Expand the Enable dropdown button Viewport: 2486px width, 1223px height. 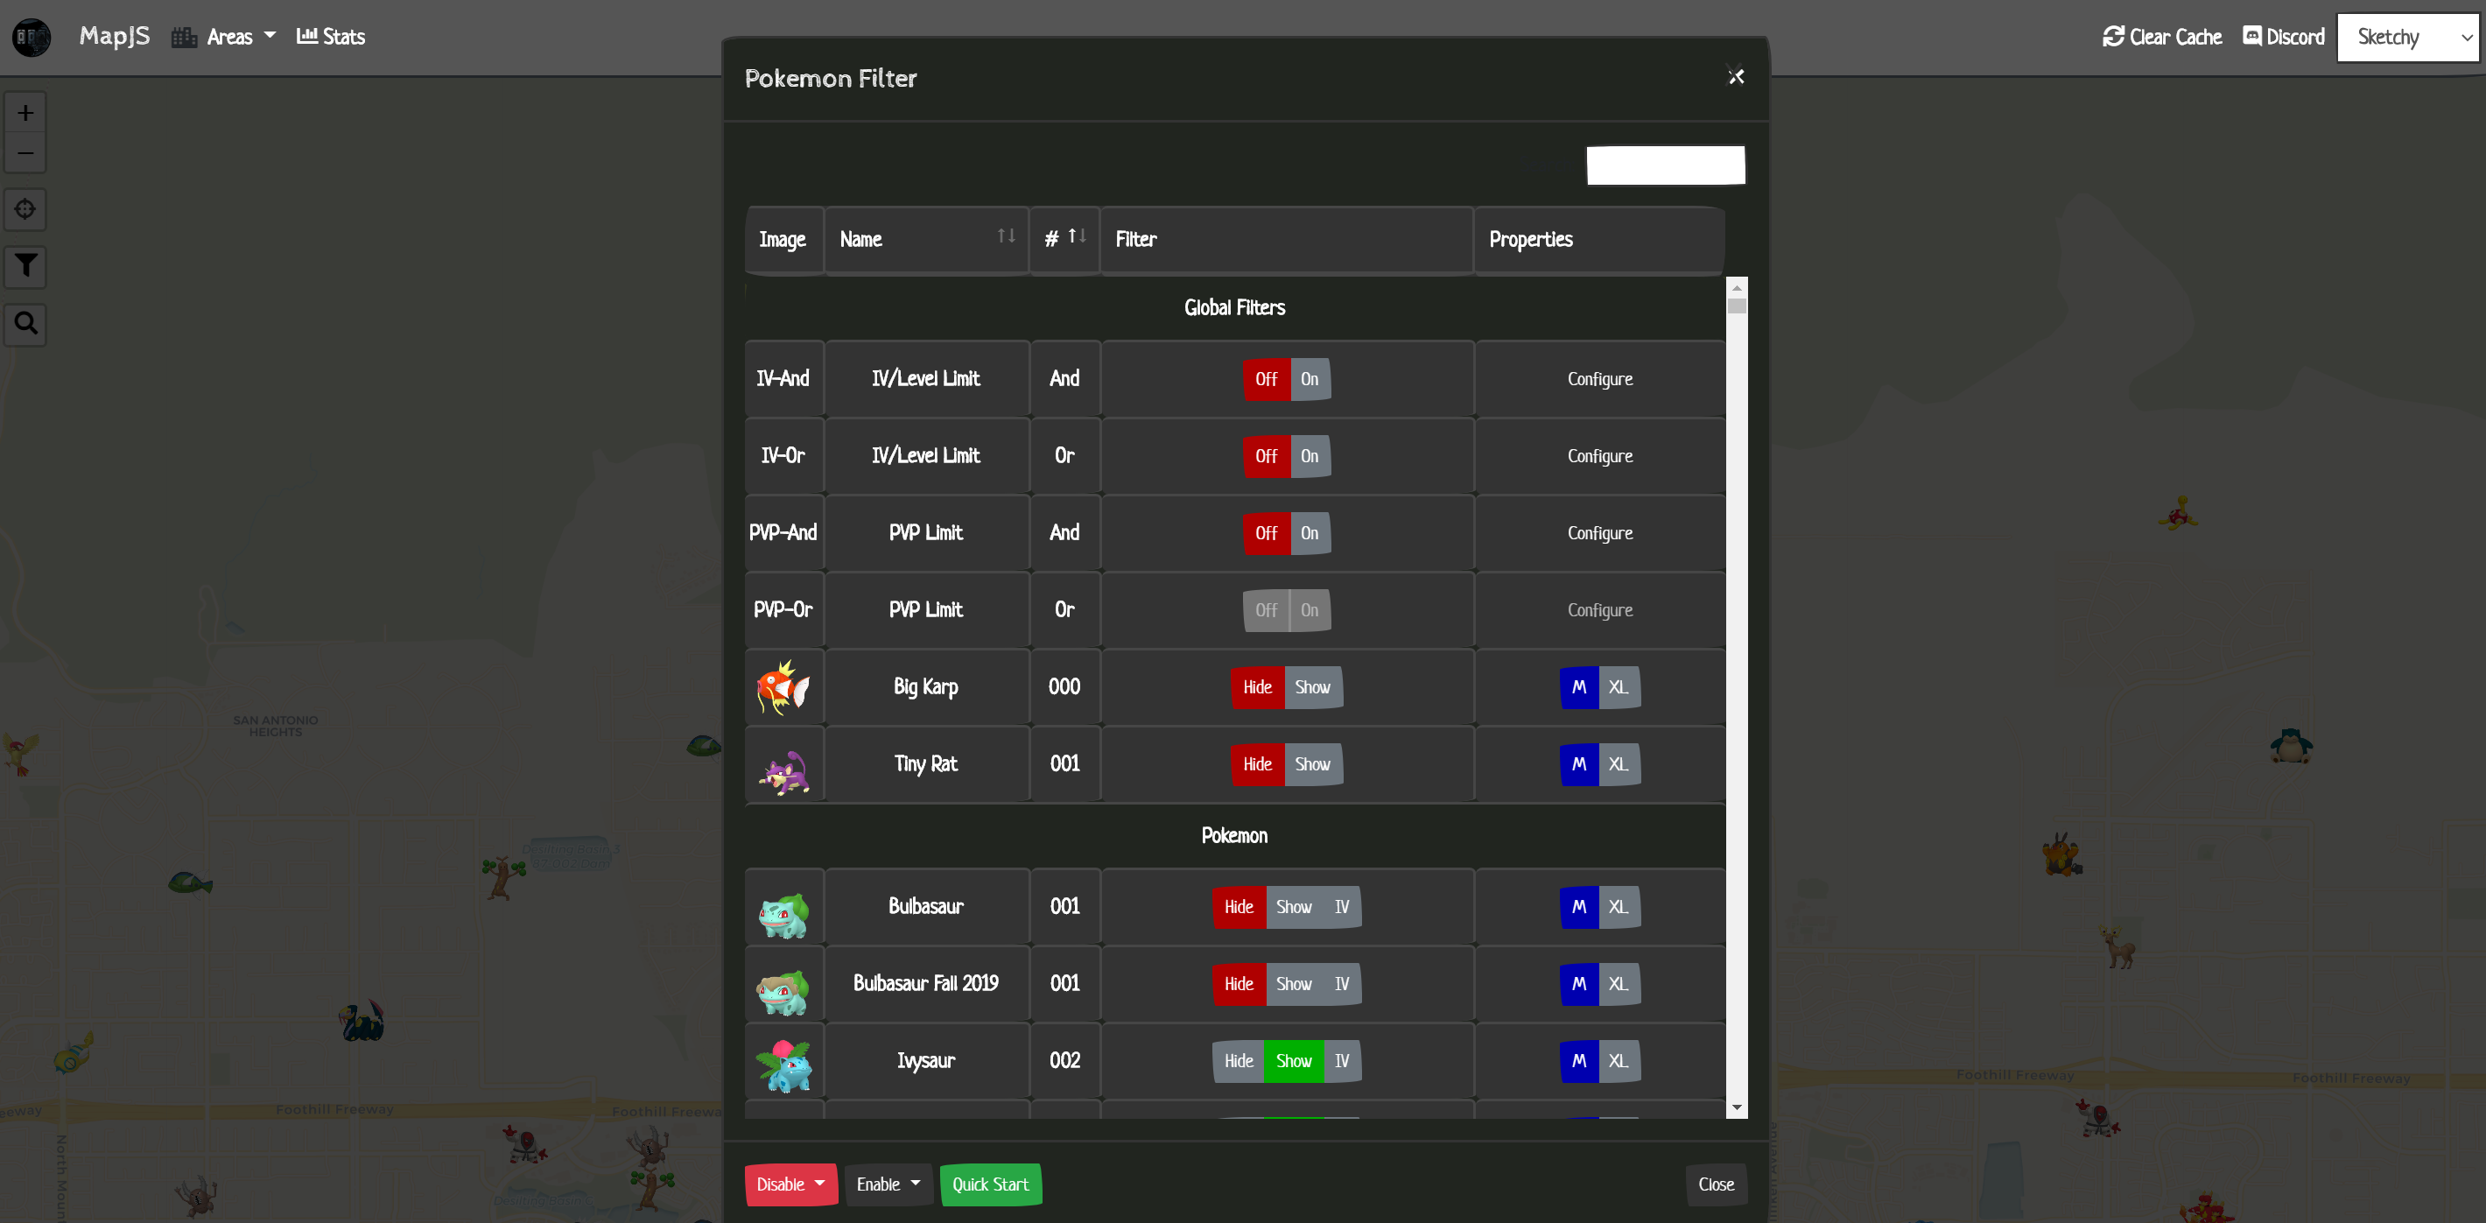click(x=888, y=1184)
